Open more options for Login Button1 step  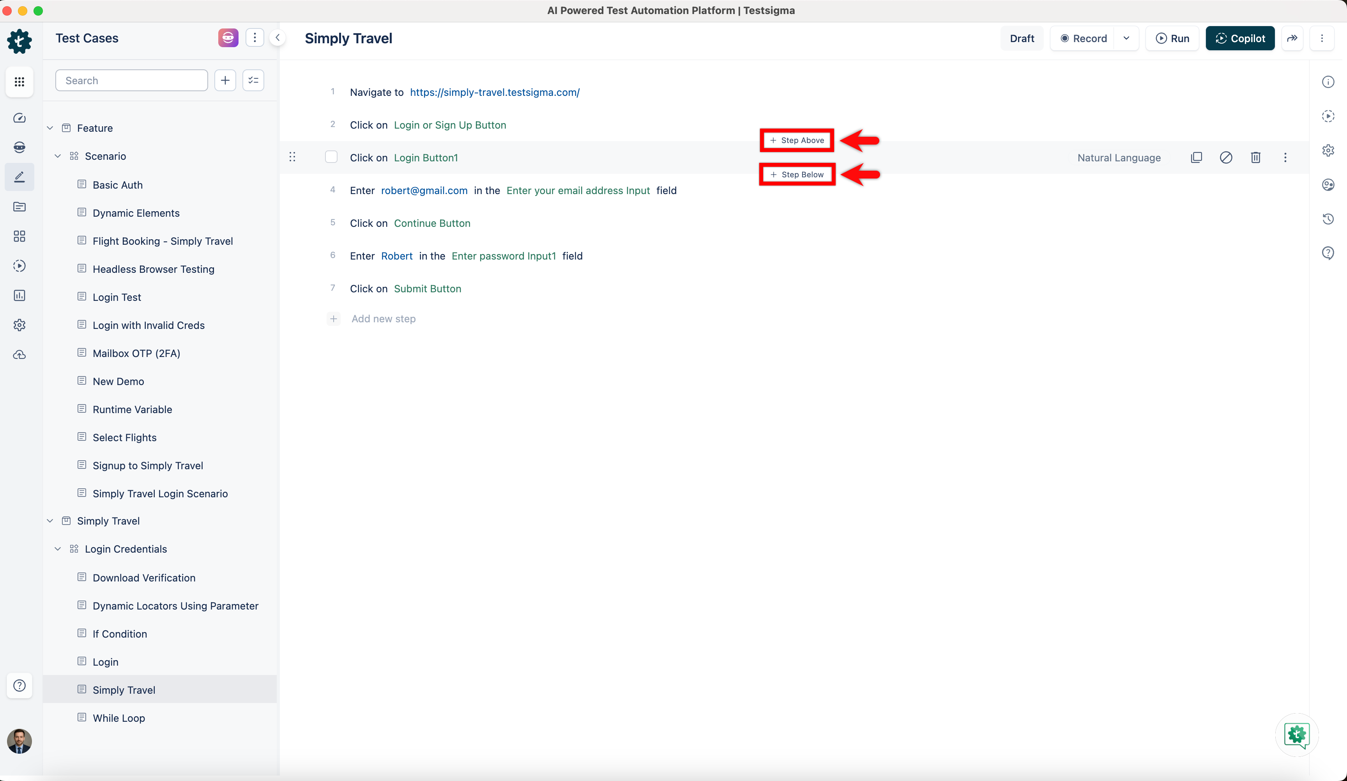(x=1285, y=157)
